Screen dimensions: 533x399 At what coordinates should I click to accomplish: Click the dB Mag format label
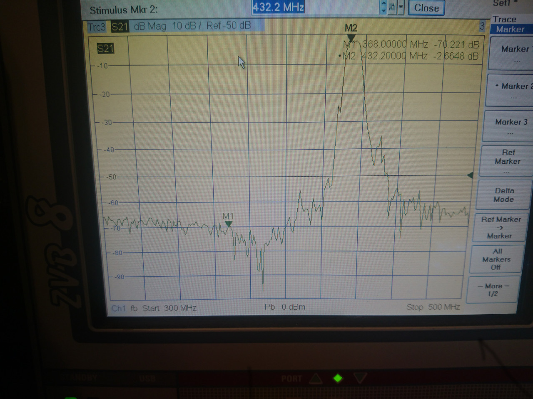tap(150, 27)
